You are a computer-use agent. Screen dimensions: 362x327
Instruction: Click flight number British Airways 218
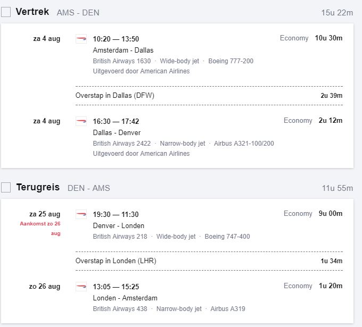(120, 236)
